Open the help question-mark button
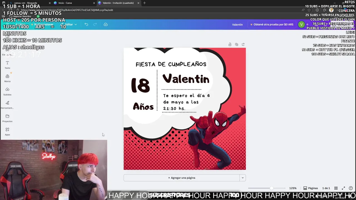This screenshot has height=200, width=356. click(351, 188)
